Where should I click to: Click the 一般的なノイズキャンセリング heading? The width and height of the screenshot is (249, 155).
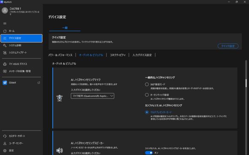tap(160, 77)
